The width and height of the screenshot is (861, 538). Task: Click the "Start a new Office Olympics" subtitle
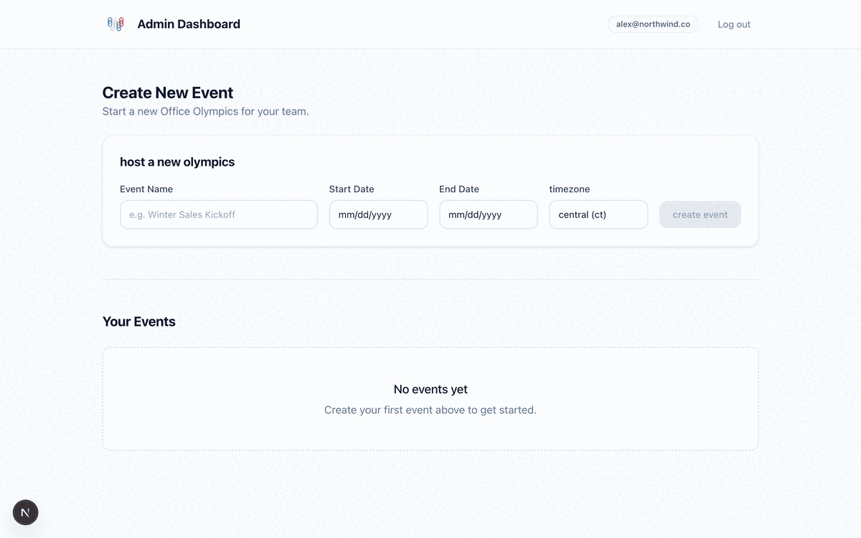205,112
